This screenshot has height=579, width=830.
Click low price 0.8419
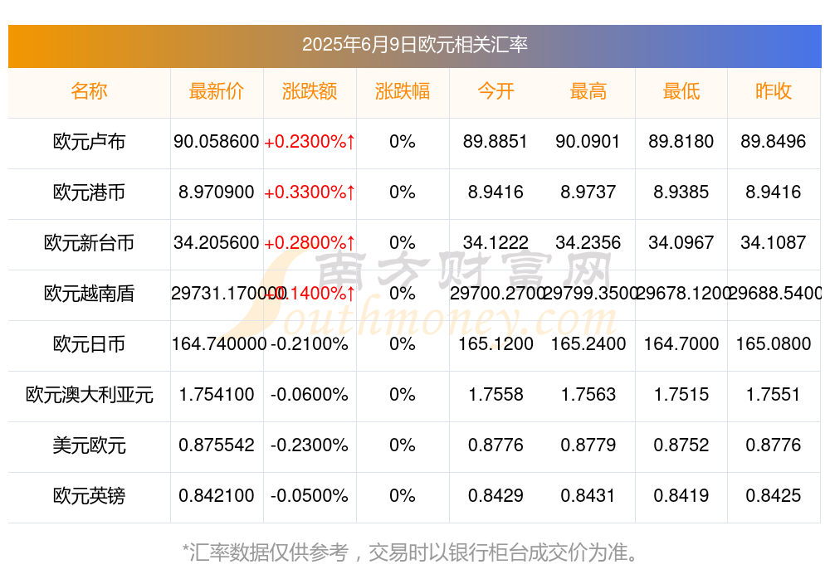click(681, 496)
